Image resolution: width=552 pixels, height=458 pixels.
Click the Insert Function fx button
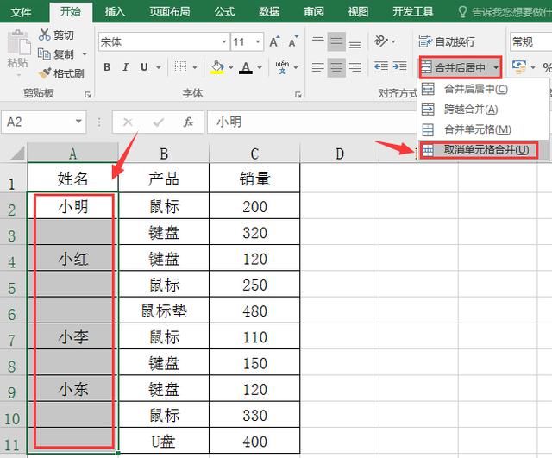click(x=188, y=122)
